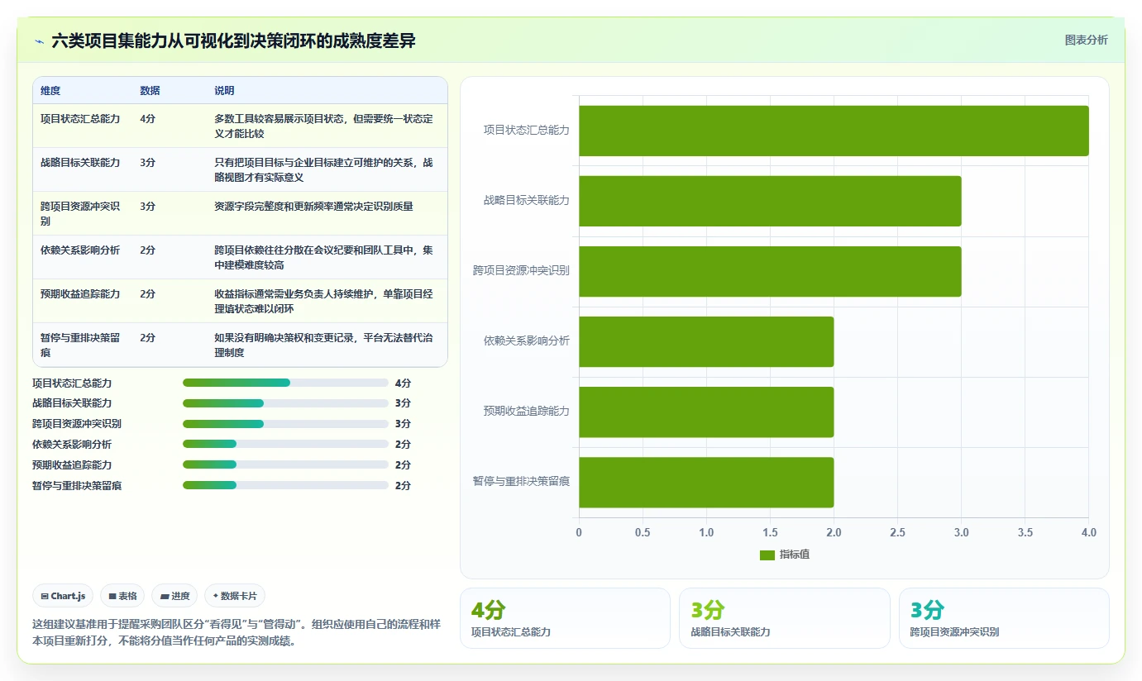Select the 数据卡片 tag chip
1142x681 pixels.
click(x=235, y=596)
